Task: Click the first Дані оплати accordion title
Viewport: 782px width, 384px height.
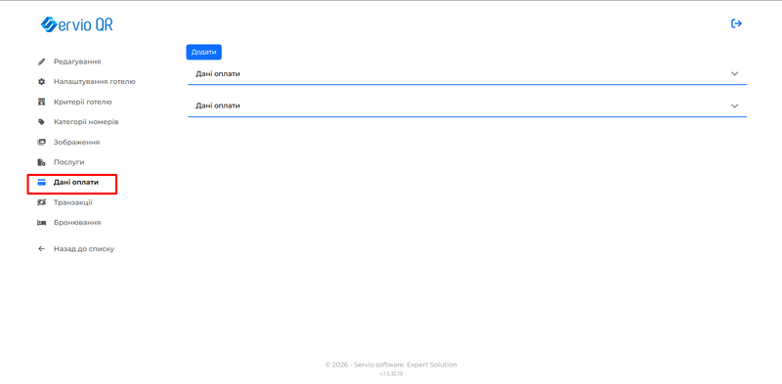Action: [218, 74]
